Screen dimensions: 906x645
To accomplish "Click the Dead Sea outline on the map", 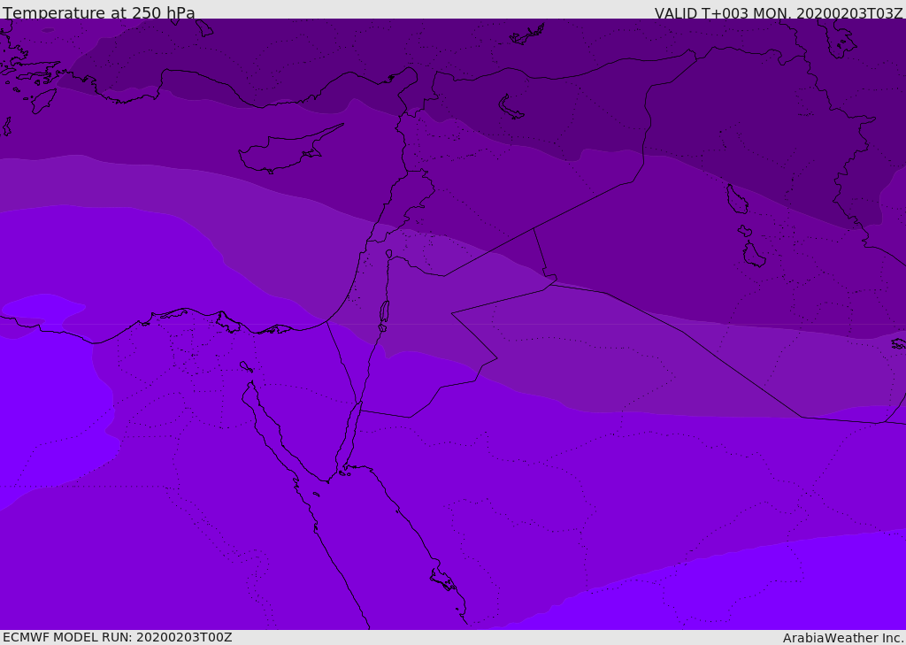I will point(384,314).
